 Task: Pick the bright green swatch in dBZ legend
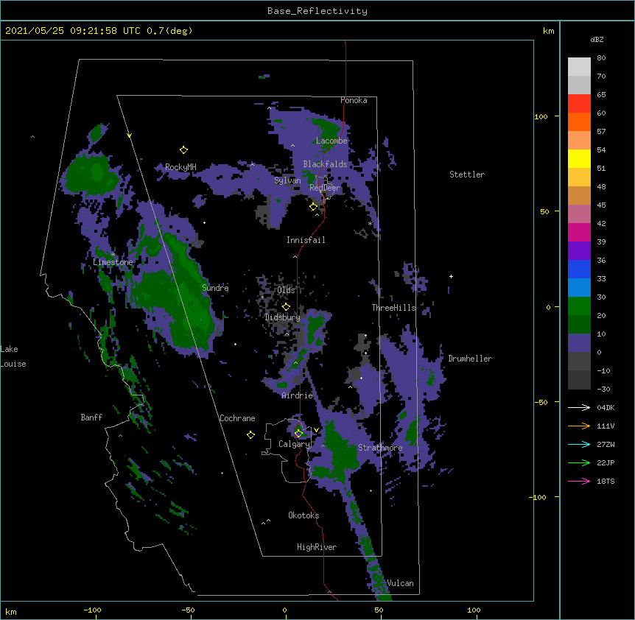(579, 306)
